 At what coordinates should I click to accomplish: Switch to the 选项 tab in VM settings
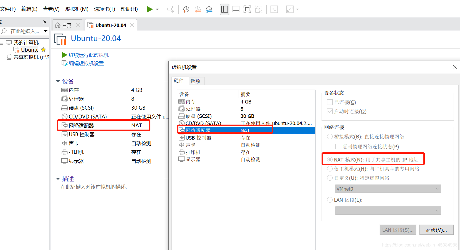196,81
